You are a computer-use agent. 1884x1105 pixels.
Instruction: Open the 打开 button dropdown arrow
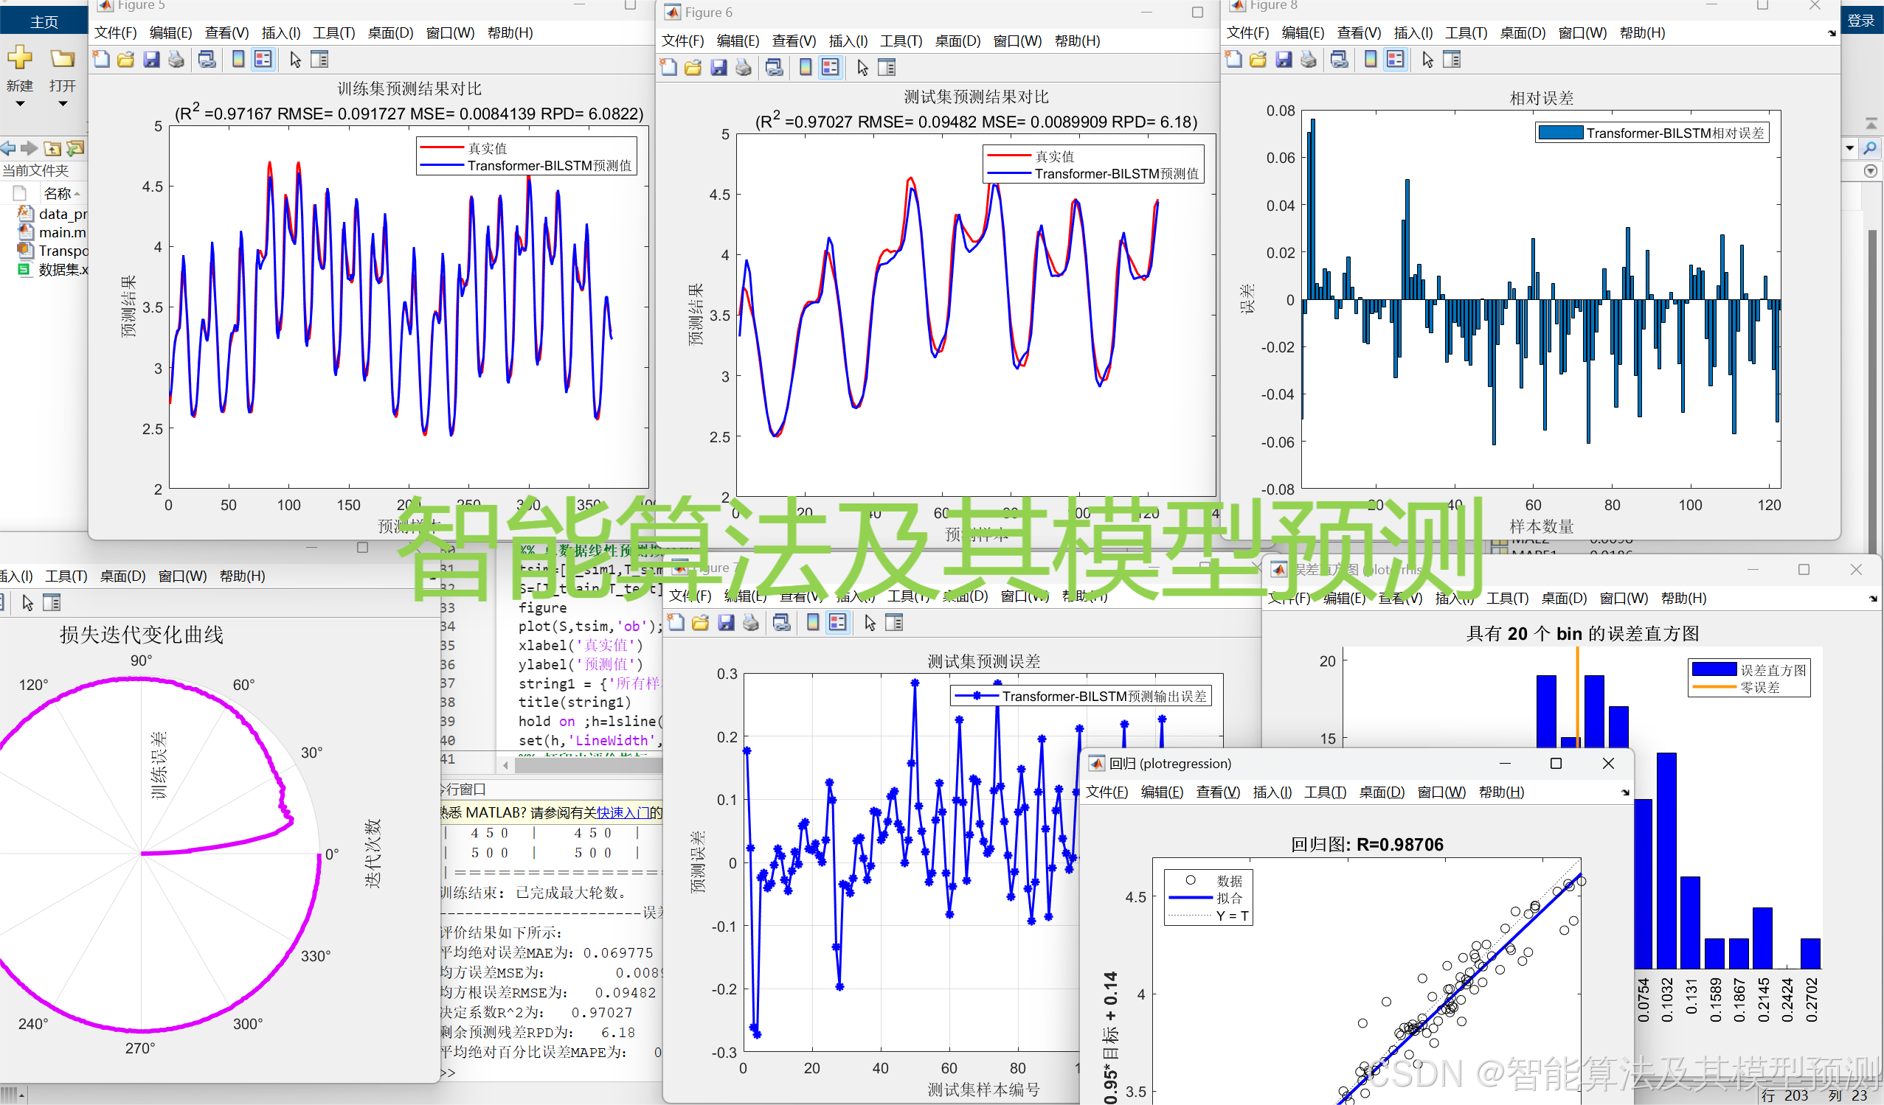click(x=62, y=102)
